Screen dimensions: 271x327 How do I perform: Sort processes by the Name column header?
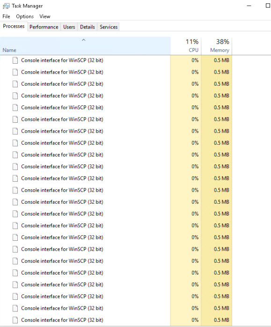(x=85, y=46)
